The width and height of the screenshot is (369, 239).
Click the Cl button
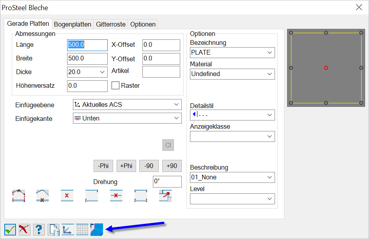[168, 145]
